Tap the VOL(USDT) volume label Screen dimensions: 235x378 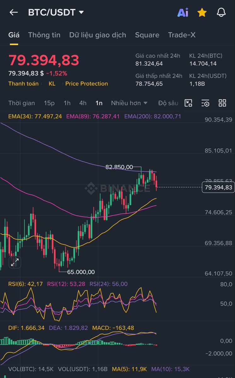tap(83, 369)
